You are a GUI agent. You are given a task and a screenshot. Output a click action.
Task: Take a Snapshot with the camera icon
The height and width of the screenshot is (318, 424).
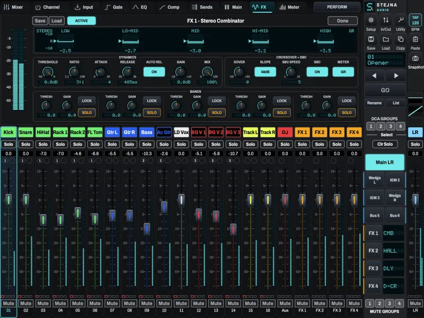(x=416, y=58)
